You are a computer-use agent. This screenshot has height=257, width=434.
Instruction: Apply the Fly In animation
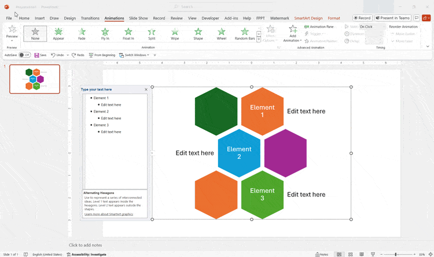[105, 33]
